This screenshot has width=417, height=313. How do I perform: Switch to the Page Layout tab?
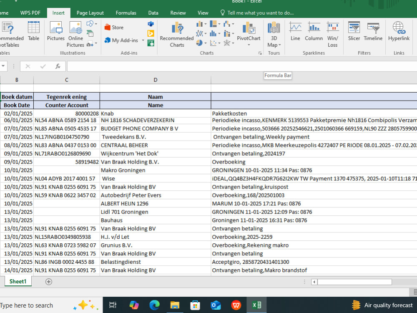coord(90,13)
